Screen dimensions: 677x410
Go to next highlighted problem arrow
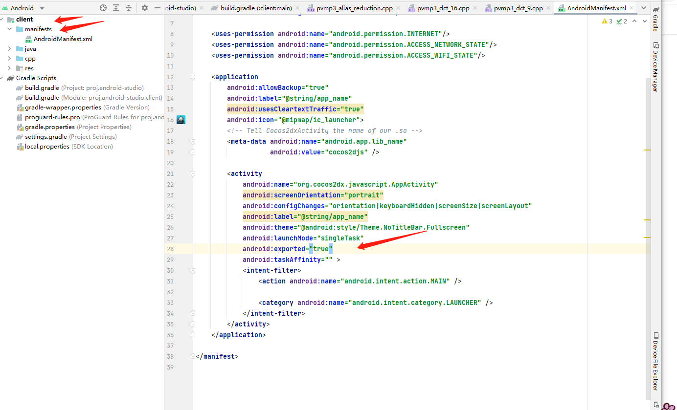[x=644, y=21]
